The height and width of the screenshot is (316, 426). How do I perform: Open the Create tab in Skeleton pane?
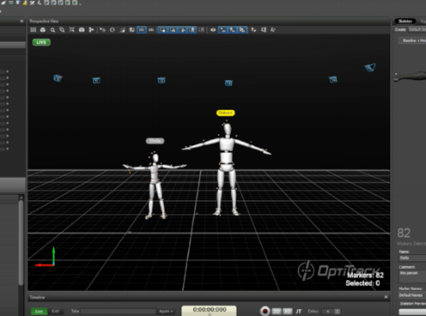pos(400,30)
